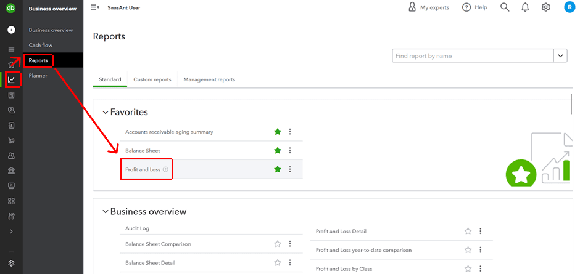
Task: Open the hamburger menu in left rail
Action: 11,49
